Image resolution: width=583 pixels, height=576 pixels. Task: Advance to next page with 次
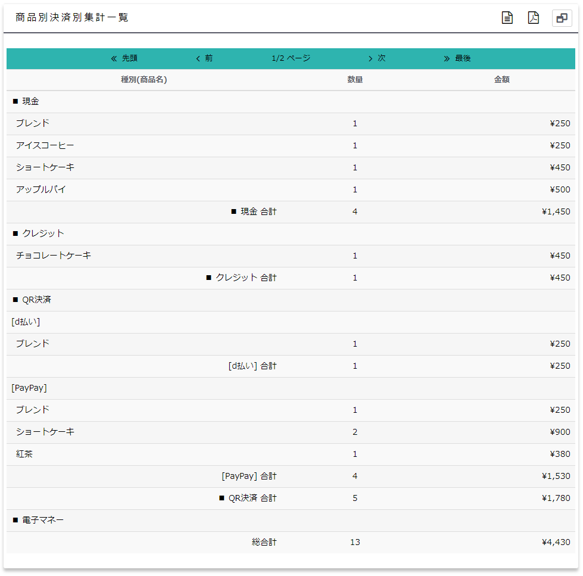point(377,58)
